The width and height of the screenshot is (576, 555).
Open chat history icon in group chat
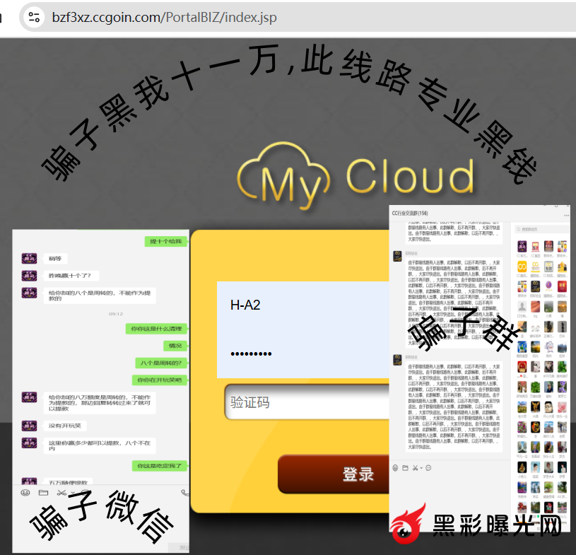(429, 468)
